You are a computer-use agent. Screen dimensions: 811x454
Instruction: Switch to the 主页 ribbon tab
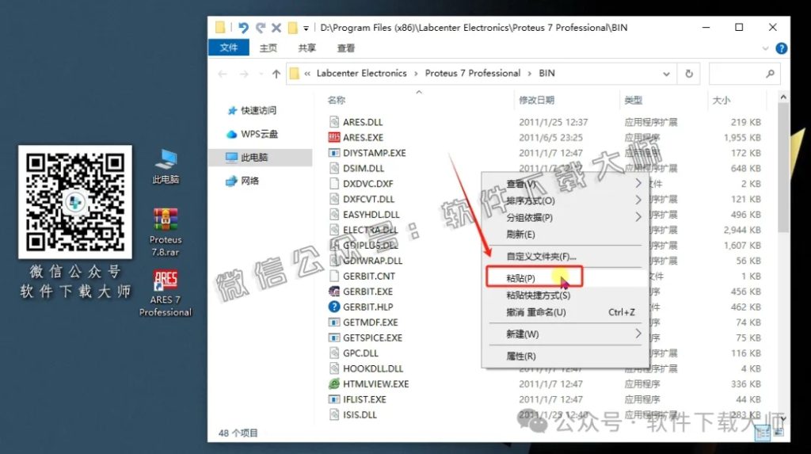(268, 48)
